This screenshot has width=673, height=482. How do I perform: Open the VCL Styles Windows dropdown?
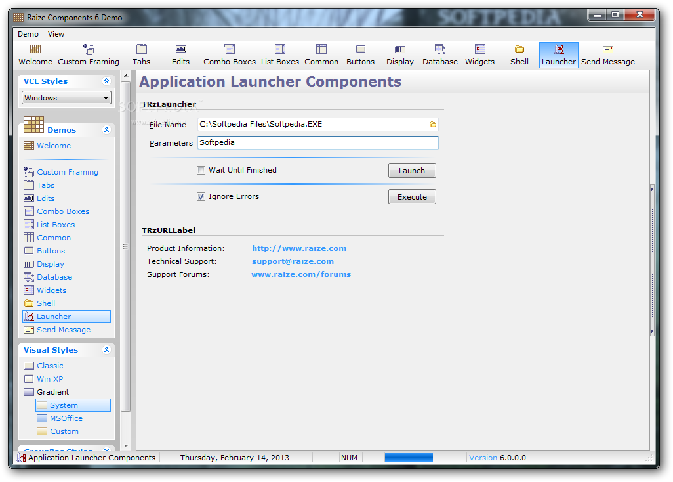click(66, 98)
